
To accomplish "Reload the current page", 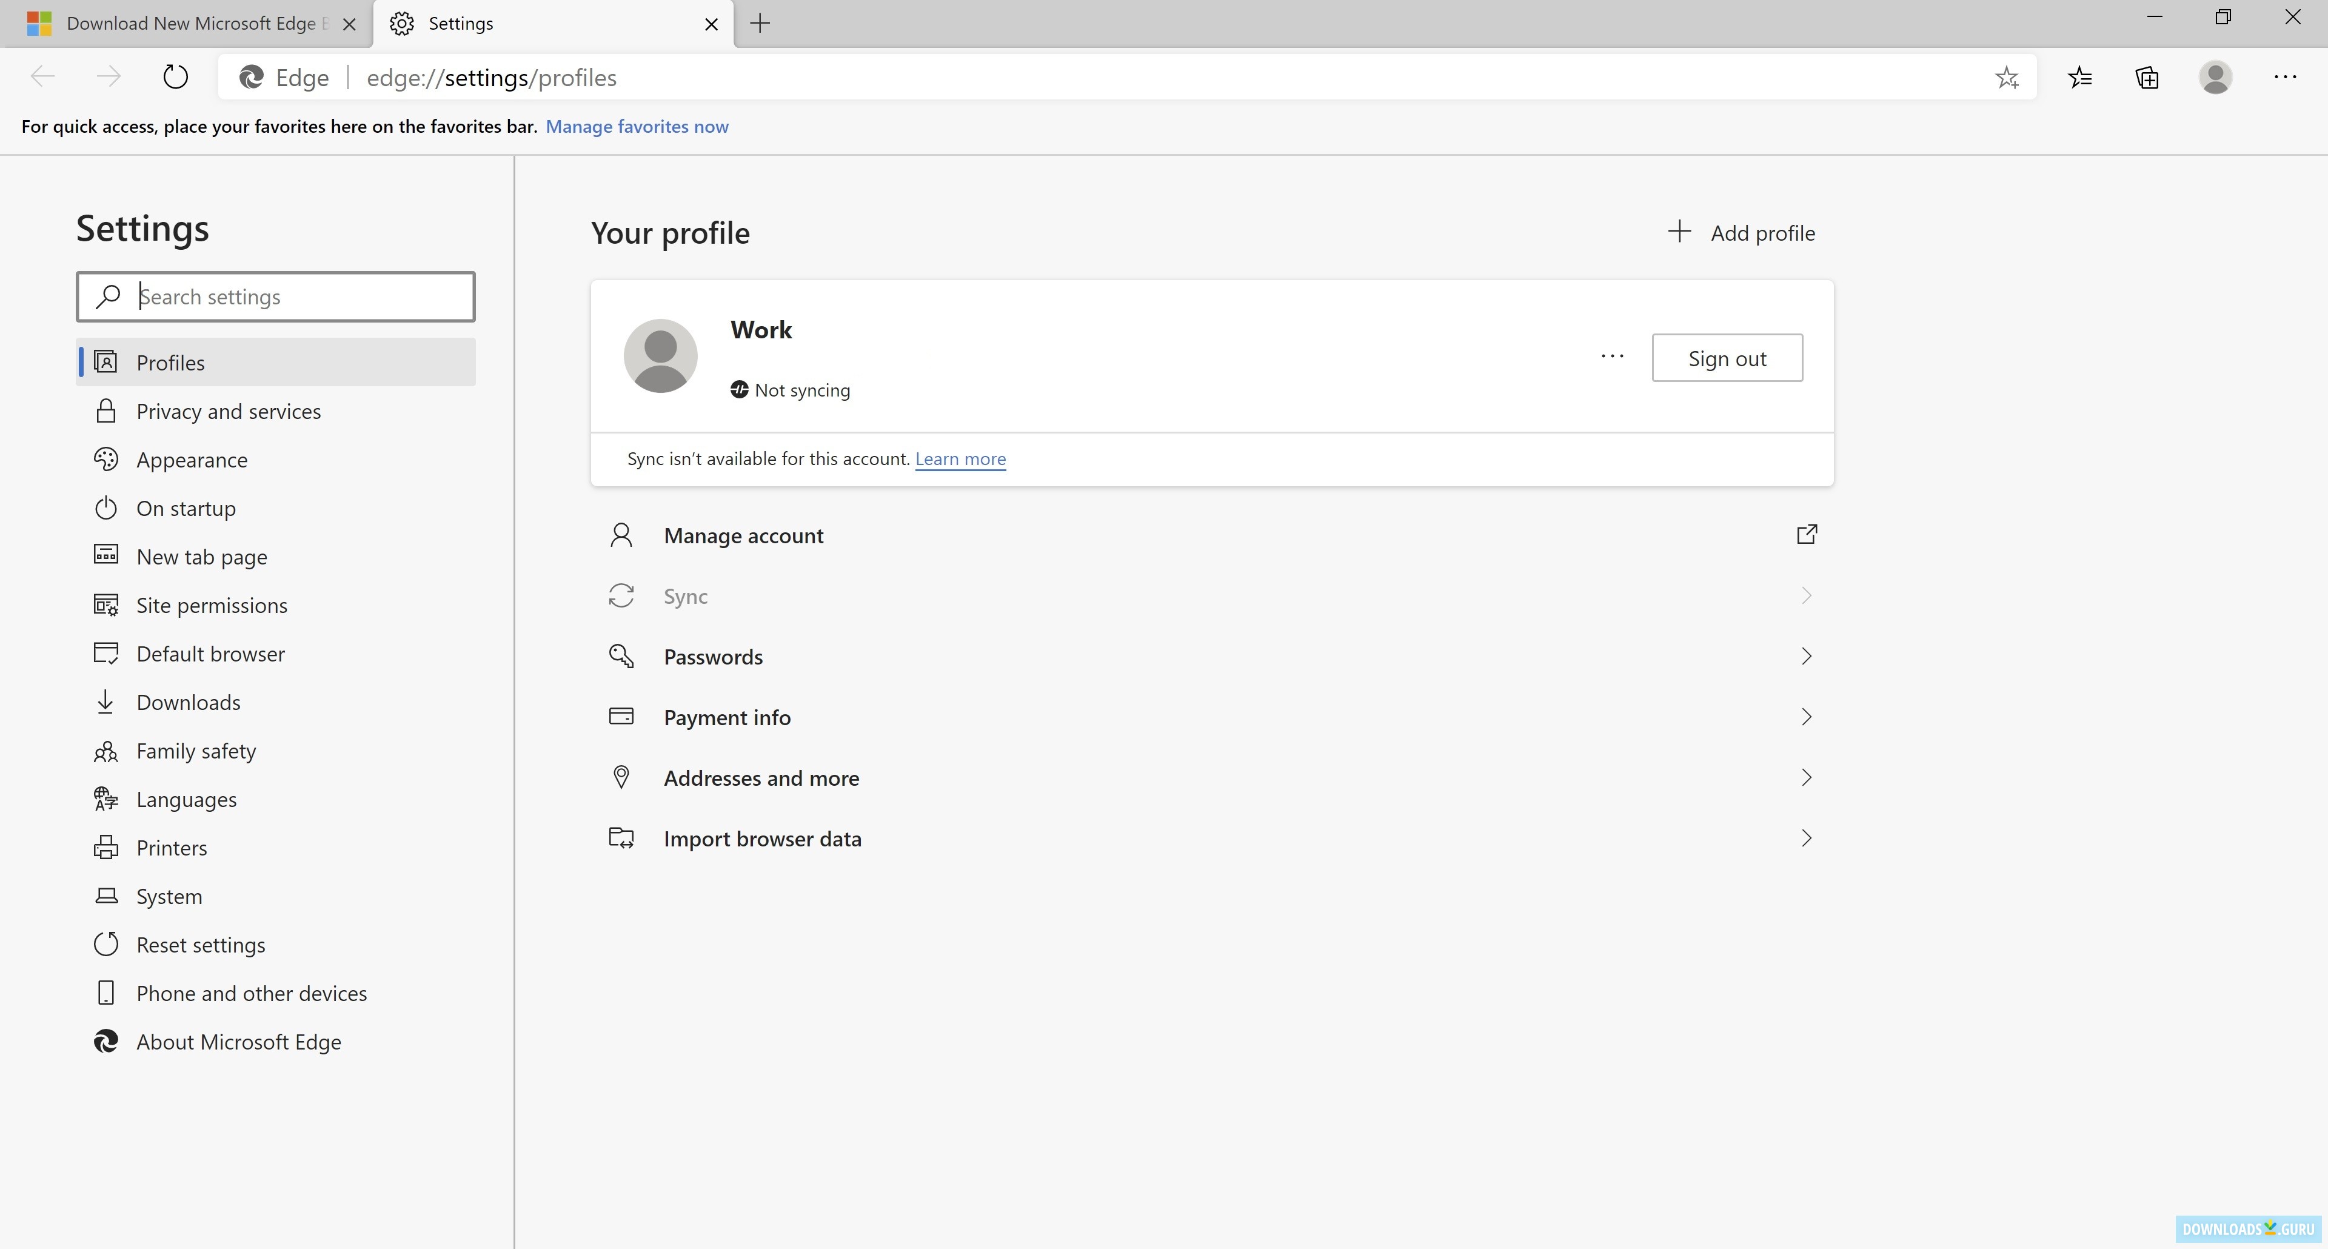I will coord(175,77).
